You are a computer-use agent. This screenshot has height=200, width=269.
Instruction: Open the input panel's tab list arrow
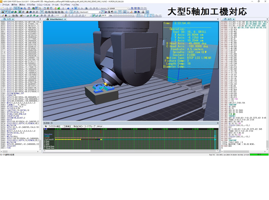click(x=40, y=19)
